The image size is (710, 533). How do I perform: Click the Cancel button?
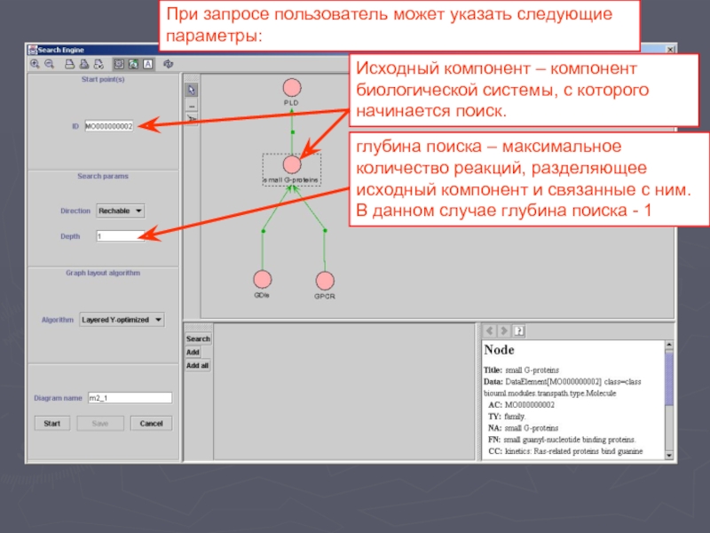click(151, 424)
